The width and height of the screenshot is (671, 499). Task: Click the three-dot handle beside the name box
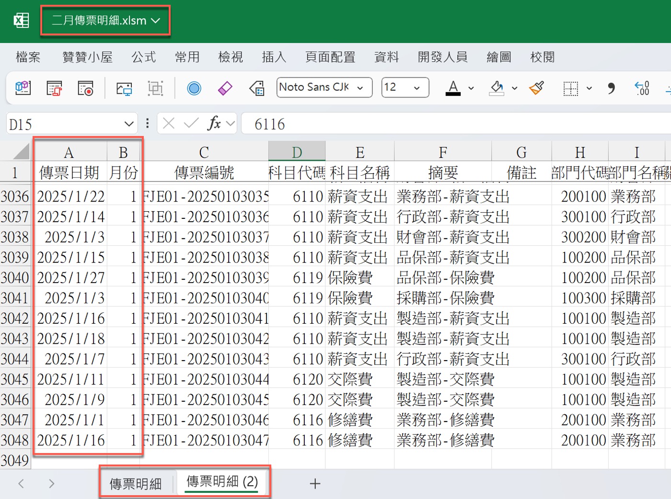click(147, 124)
